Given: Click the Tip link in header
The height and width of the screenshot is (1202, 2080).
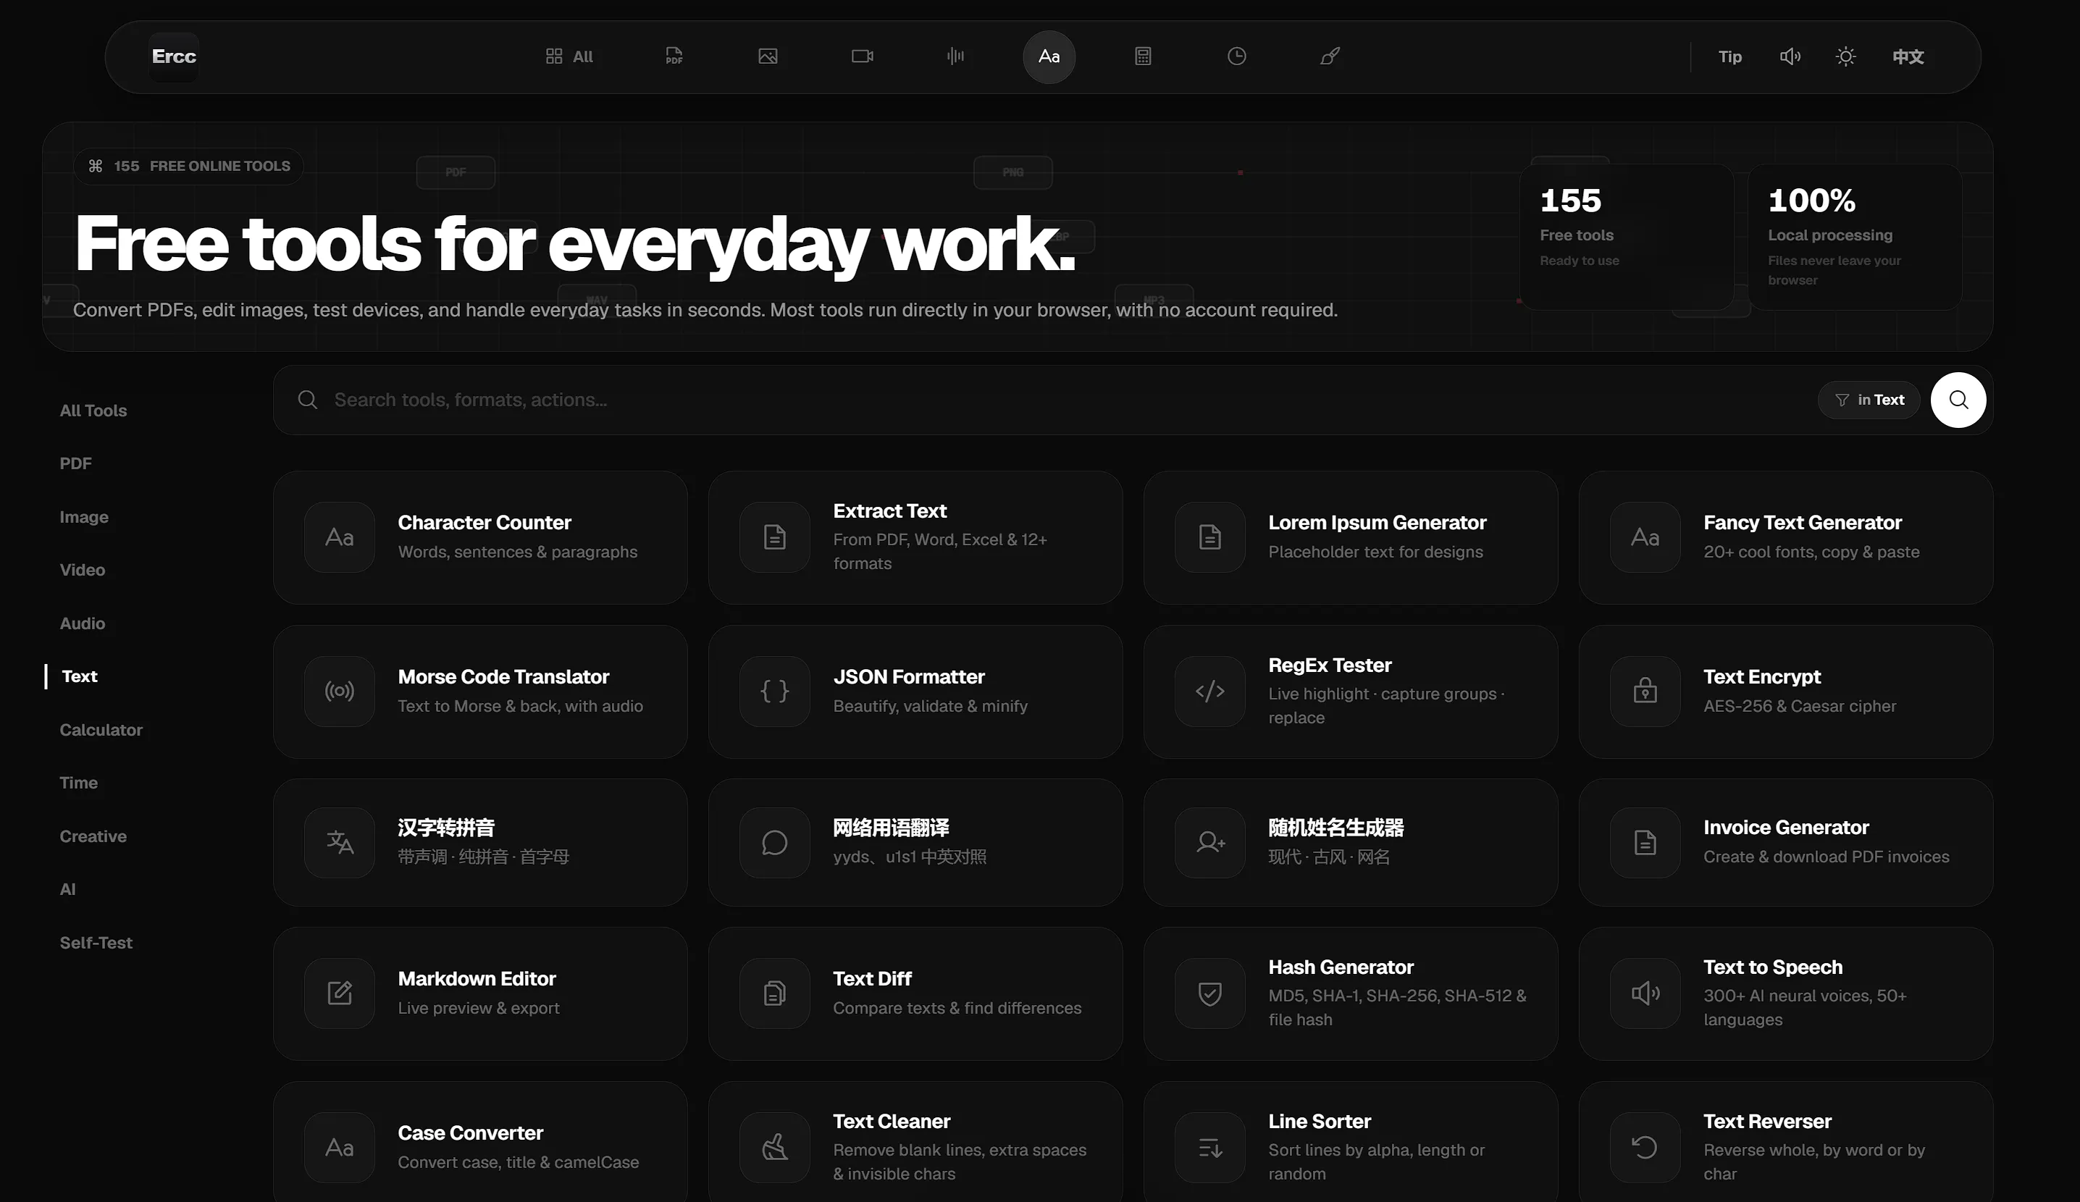Looking at the screenshot, I should coord(1729,56).
